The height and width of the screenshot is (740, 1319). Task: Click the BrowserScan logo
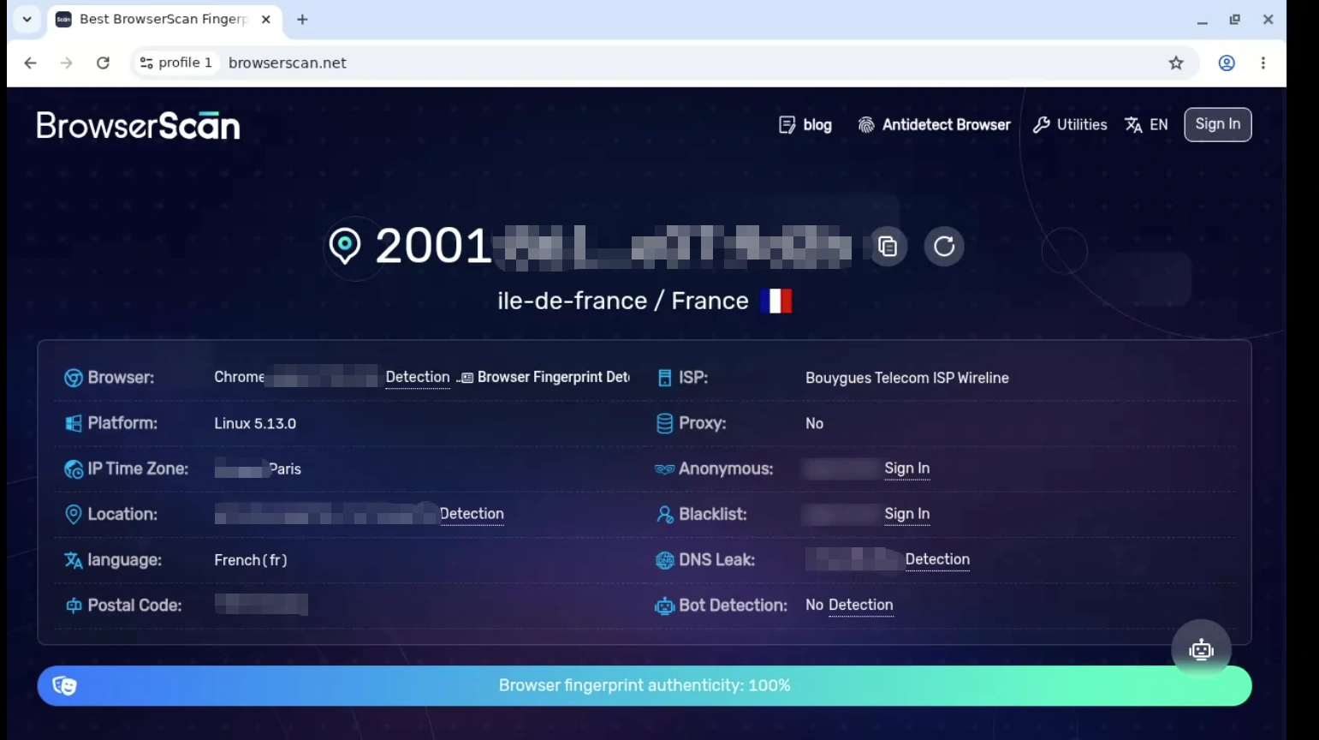coord(138,126)
